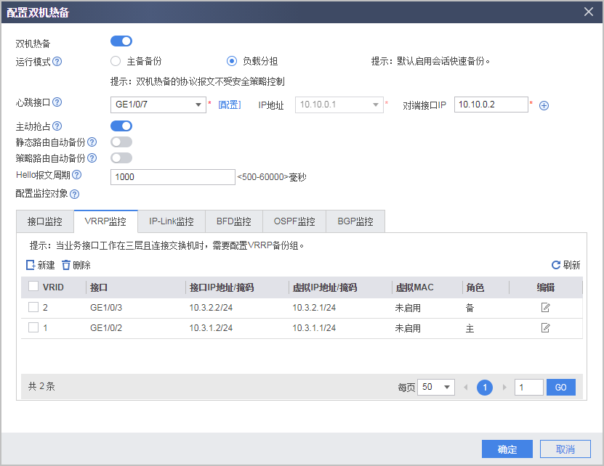Click the 接口 column header

click(99, 287)
